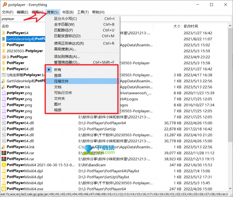Click the archive icon of 38,923 KB PotPlayer64.rar
This screenshot has height=197, width=233.
[4, 159]
